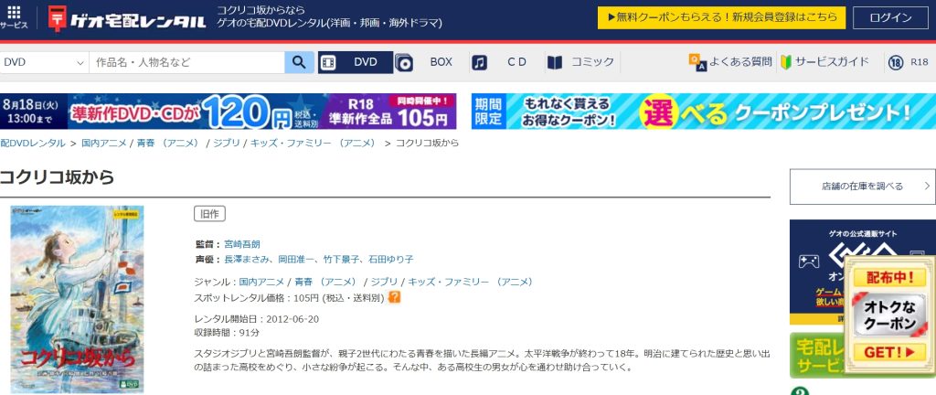Click the BOX disc icon
This screenshot has height=395, width=936.
click(x=403, y=62)
